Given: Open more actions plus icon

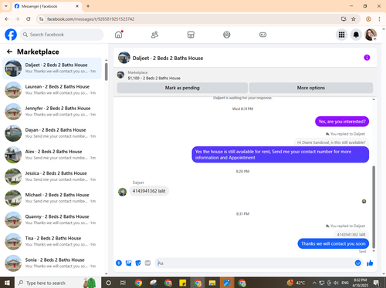Looking at the screenshot, I should click(x=119, y=263).
